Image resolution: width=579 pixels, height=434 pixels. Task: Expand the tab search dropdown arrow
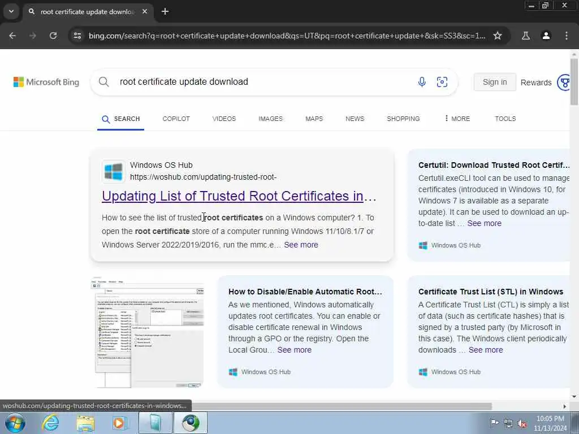[x=11, y=11]
